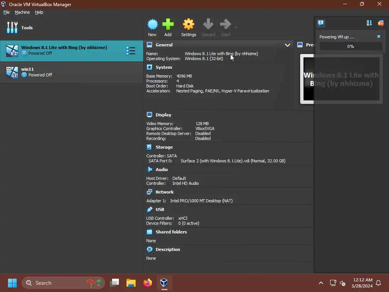The height and width of the screenshot is (292, 389).
Task: Click the General section icon
Action: (149, 45)
